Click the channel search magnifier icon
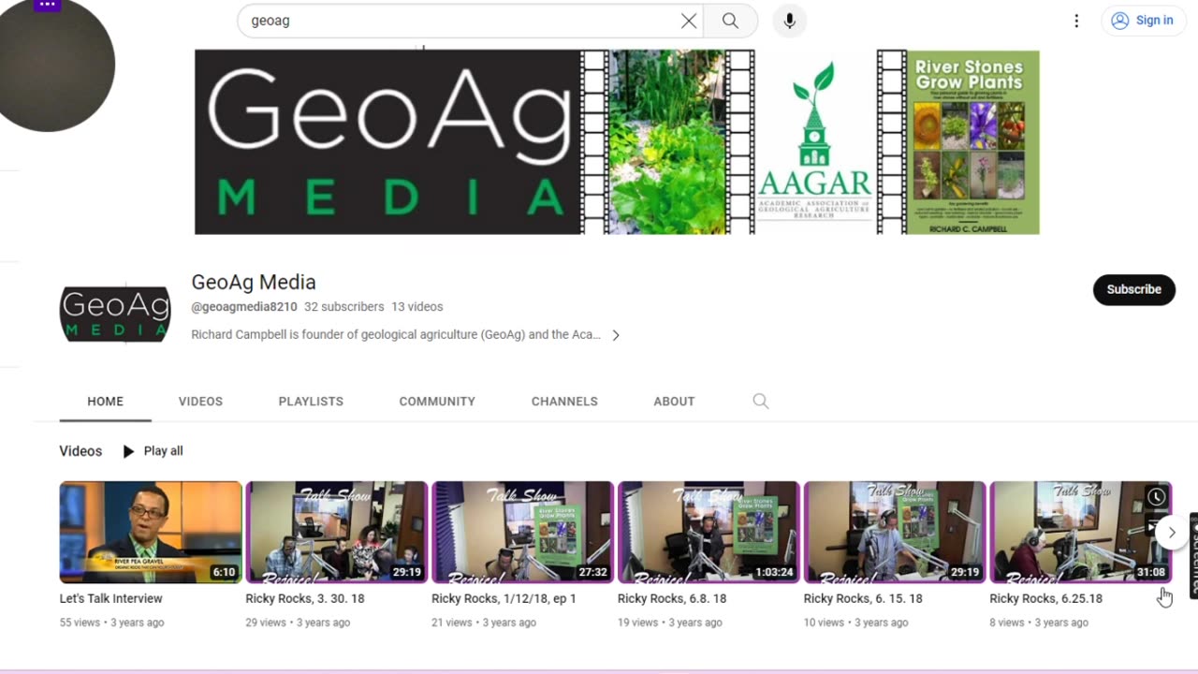 point(761,401)
